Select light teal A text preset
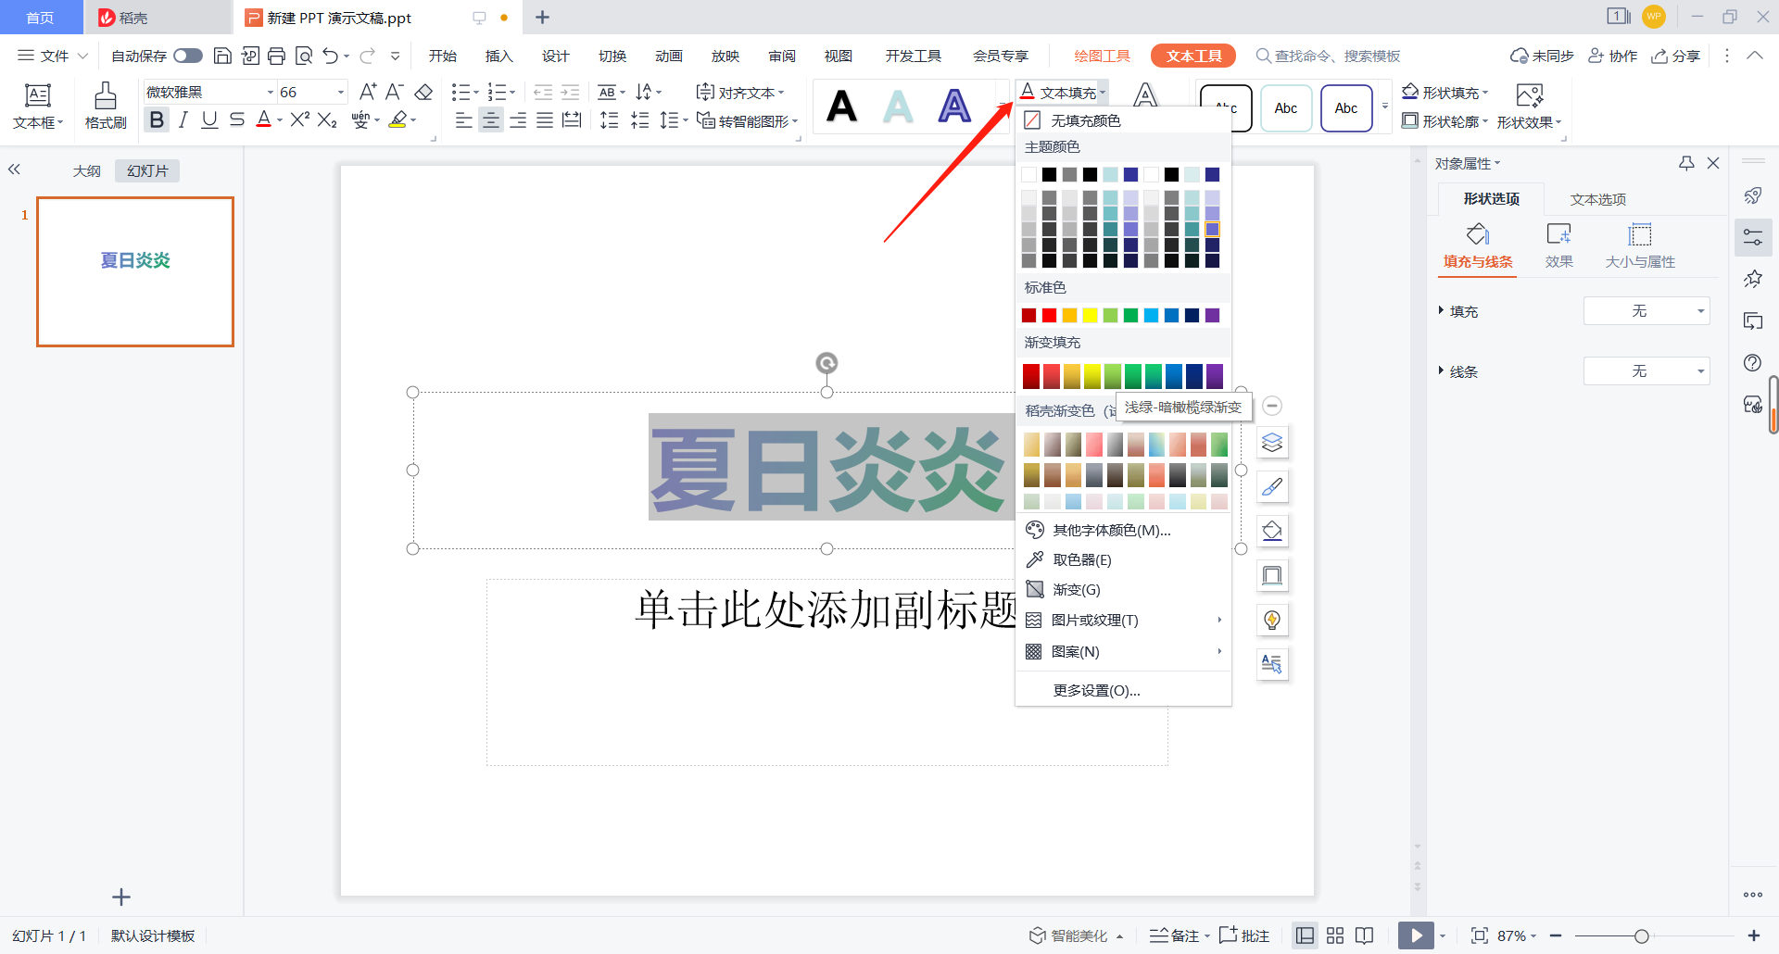1779x954 pixels. [x=898, y=107]
